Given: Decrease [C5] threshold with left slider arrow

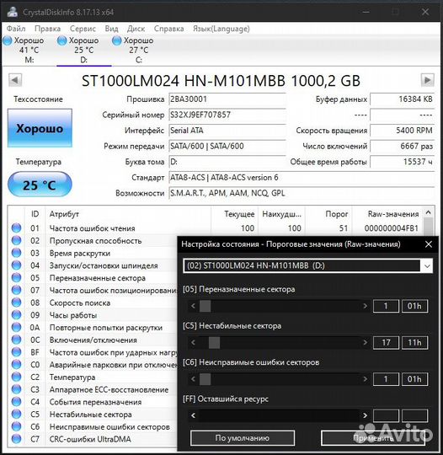Looking at the screenshot, I should click(x=193, y=342).
